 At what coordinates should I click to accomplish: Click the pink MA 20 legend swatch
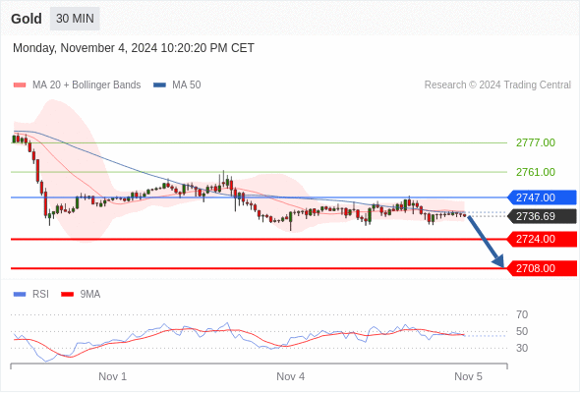20,85
